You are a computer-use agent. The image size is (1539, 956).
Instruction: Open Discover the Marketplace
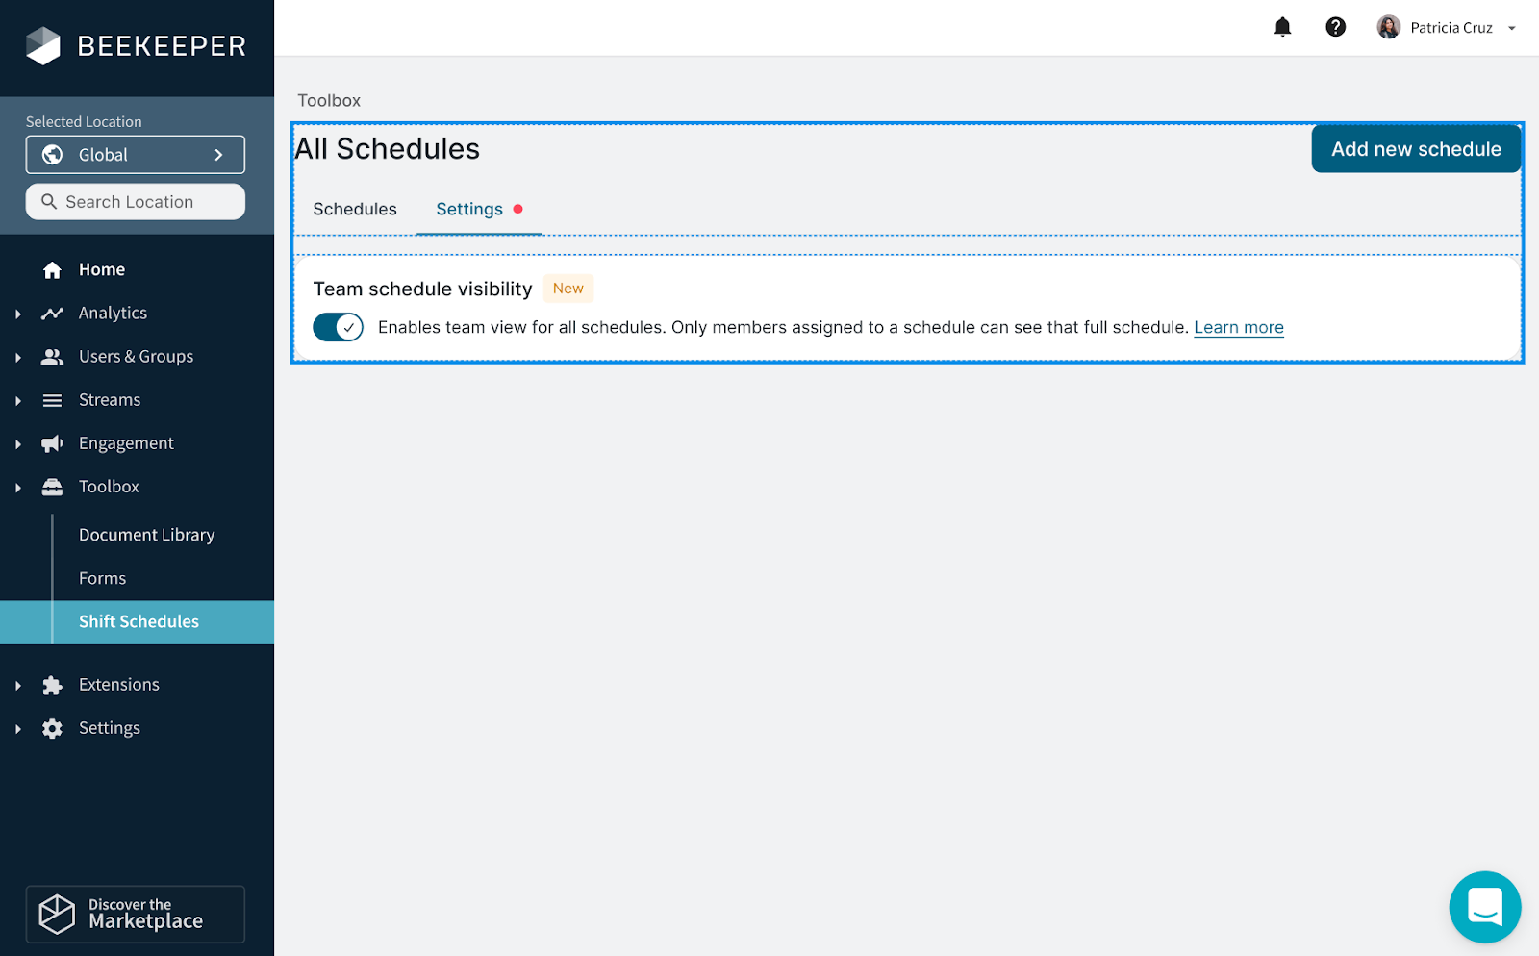click(x=136, y=914)
